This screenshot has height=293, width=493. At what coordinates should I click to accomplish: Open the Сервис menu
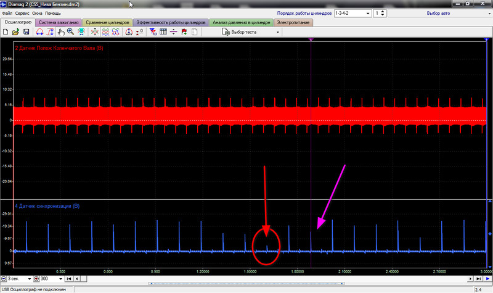tap(22, 13)
